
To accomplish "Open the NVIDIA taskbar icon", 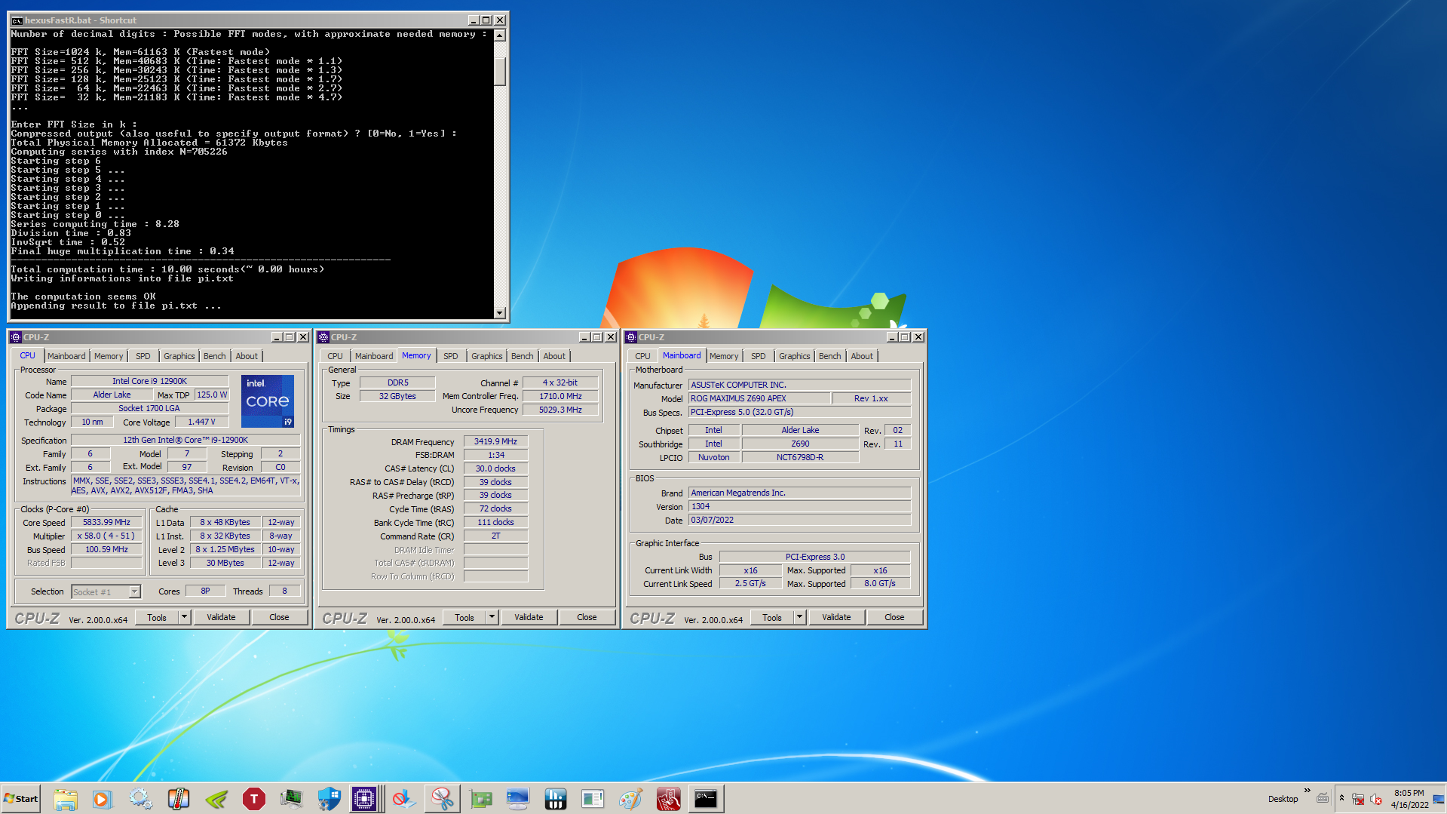I will coord(216,799).
